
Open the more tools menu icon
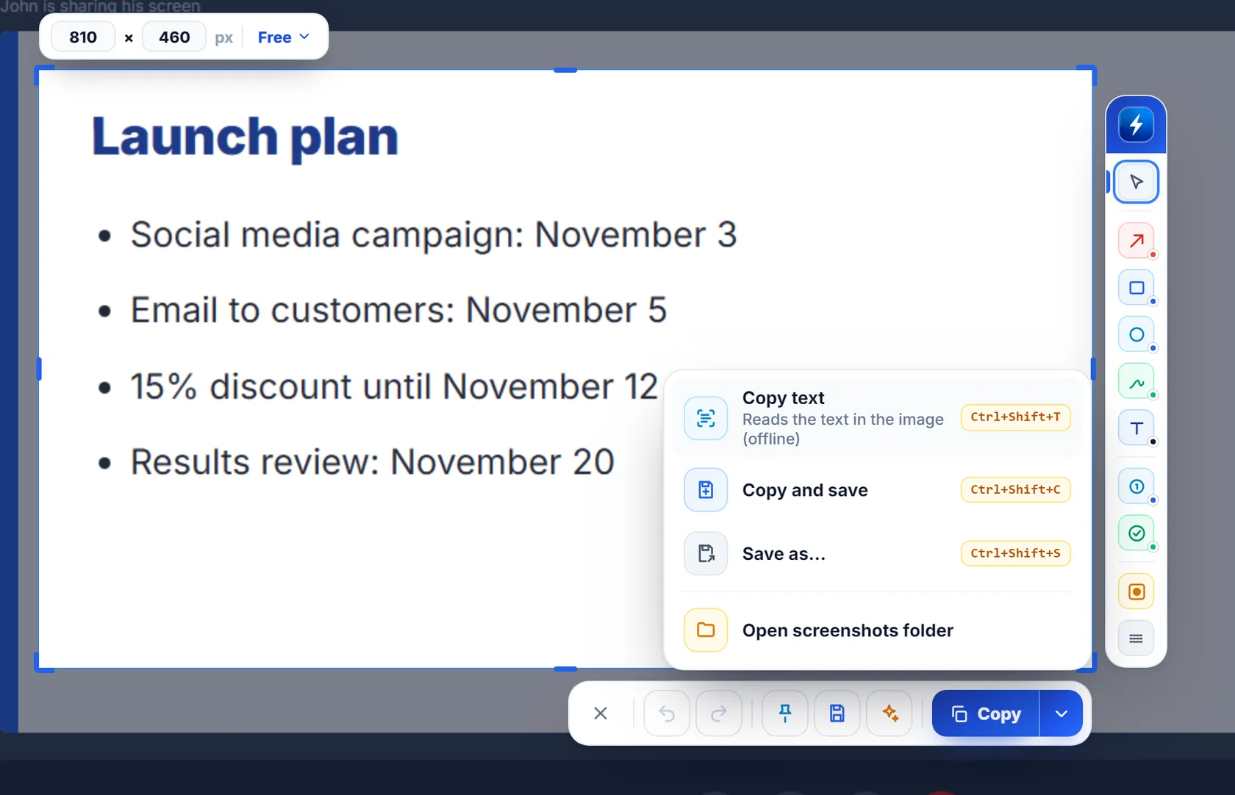point(1136,638)
